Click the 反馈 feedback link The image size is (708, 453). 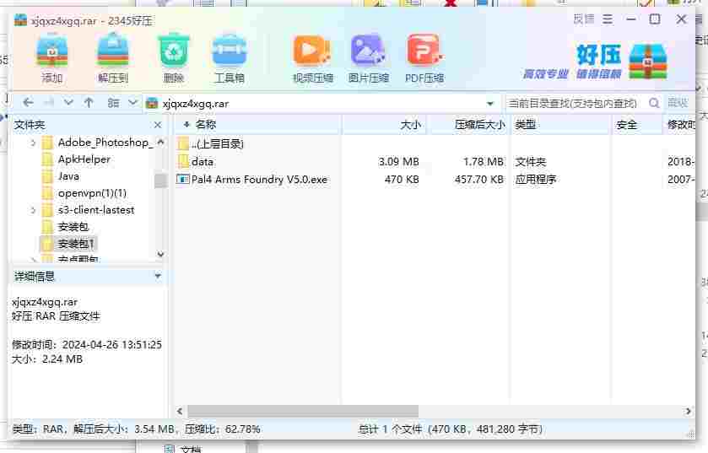click(584, 19)
